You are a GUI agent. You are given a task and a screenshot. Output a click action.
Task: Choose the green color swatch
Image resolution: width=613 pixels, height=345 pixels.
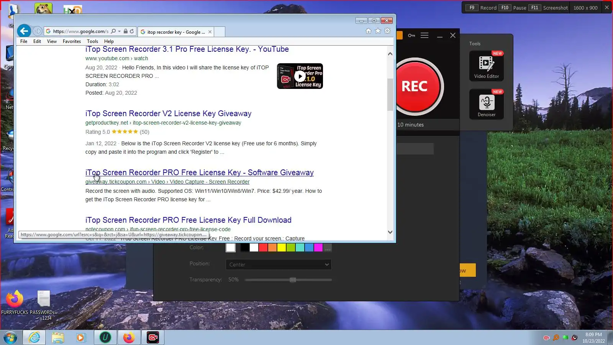290,248
